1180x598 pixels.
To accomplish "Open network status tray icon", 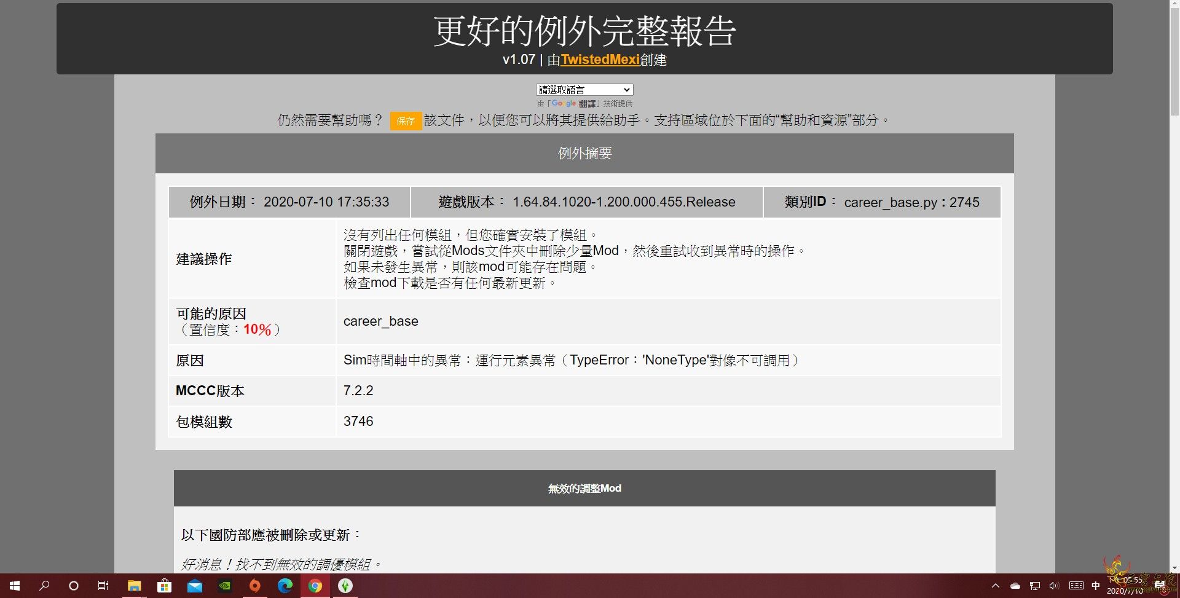I will point(1035,586).
